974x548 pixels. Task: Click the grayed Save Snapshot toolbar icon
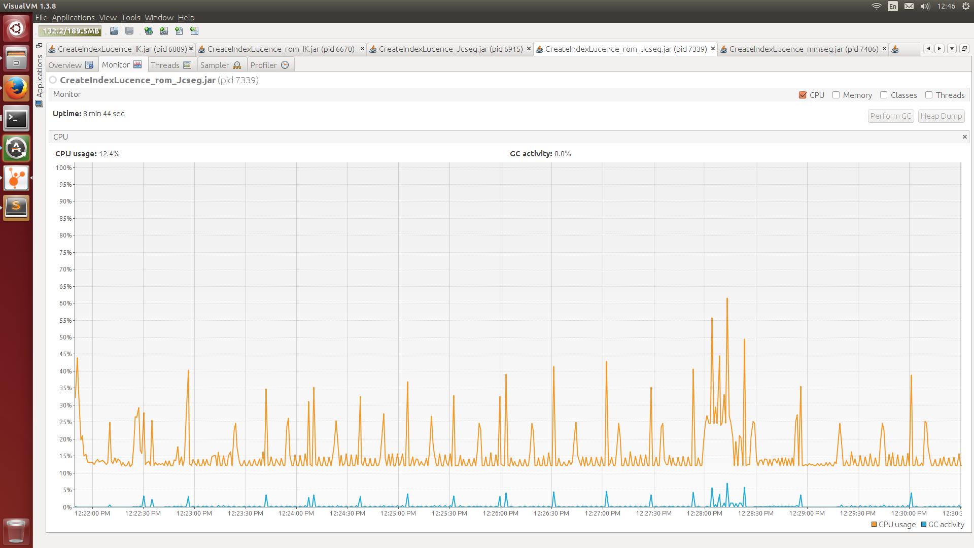(129, 31)
